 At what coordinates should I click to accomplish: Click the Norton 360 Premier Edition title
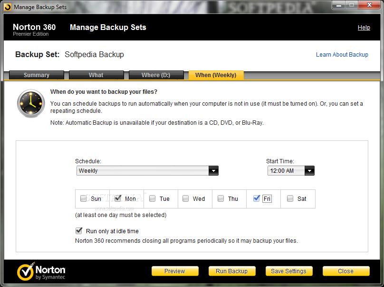(x=34, y=30)
